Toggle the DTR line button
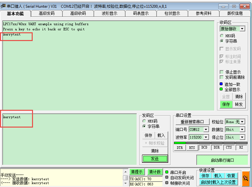This screenshot has width=252, height=187. click(x=180, y=148)
